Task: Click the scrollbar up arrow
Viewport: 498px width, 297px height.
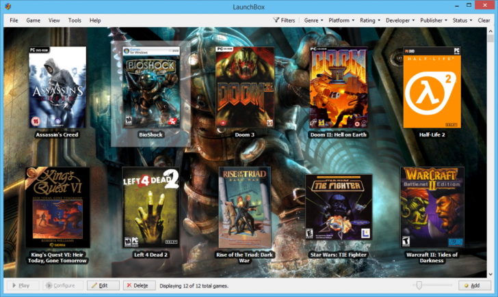Action: click(x=490, y=31)
